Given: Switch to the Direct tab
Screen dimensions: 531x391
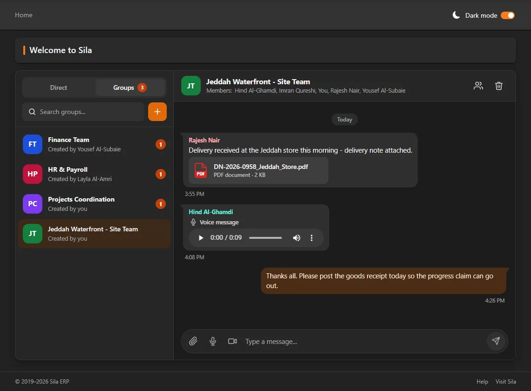Looking at the screenshot, I should 59,88.
